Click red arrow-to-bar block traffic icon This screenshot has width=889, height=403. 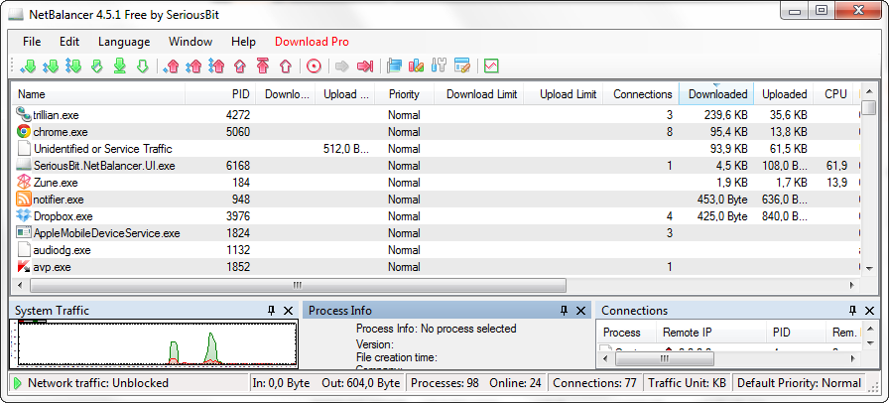click(364, 67)
